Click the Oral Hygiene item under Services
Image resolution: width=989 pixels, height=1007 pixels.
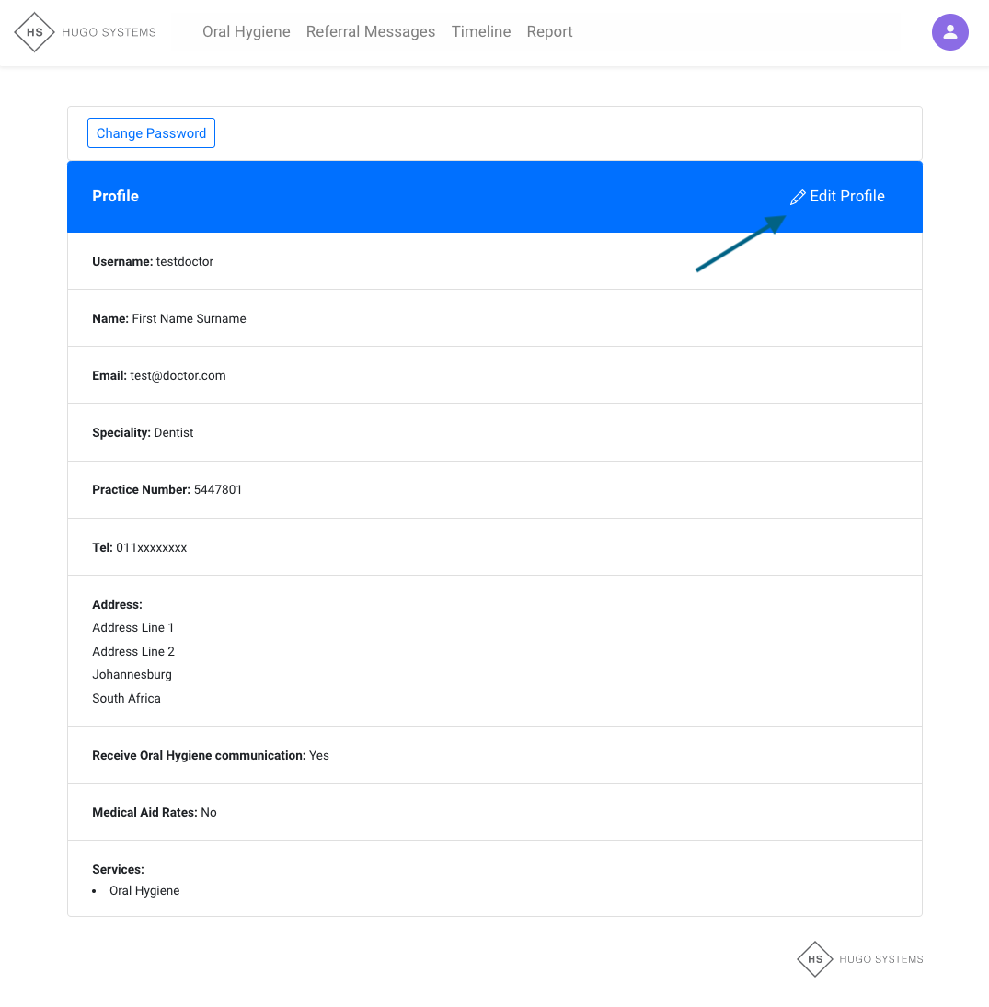pyautogui.click(x=144, y=890)
